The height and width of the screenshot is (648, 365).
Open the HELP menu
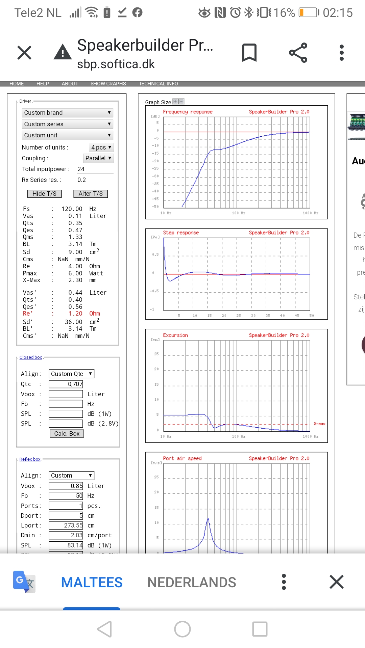43,84
